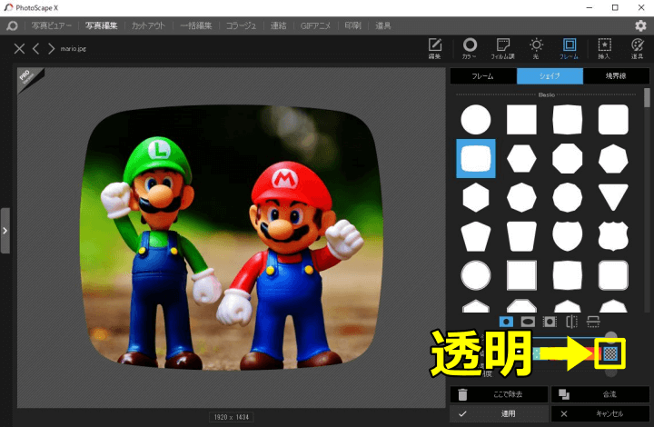Open the カットアウト menu tab
Screen dimensions: 654x427
point(148,25)
